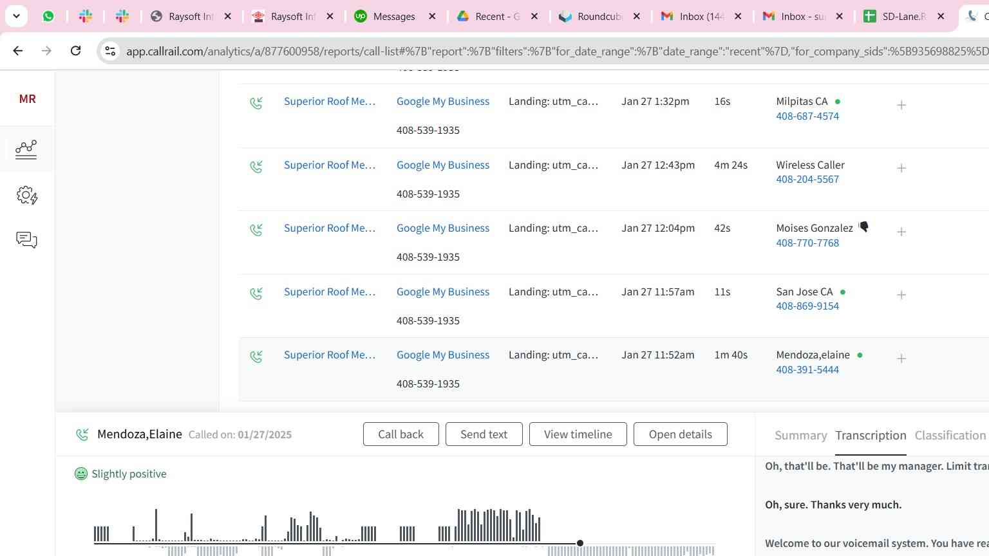
Task: Click the 'Called on: 01/27/2025' text
Action: (240, 434)
